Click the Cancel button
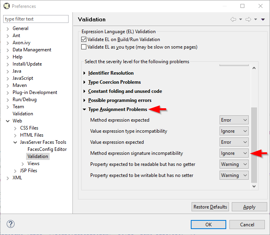This screenshot has height=235, width=270. pos(247,224)
